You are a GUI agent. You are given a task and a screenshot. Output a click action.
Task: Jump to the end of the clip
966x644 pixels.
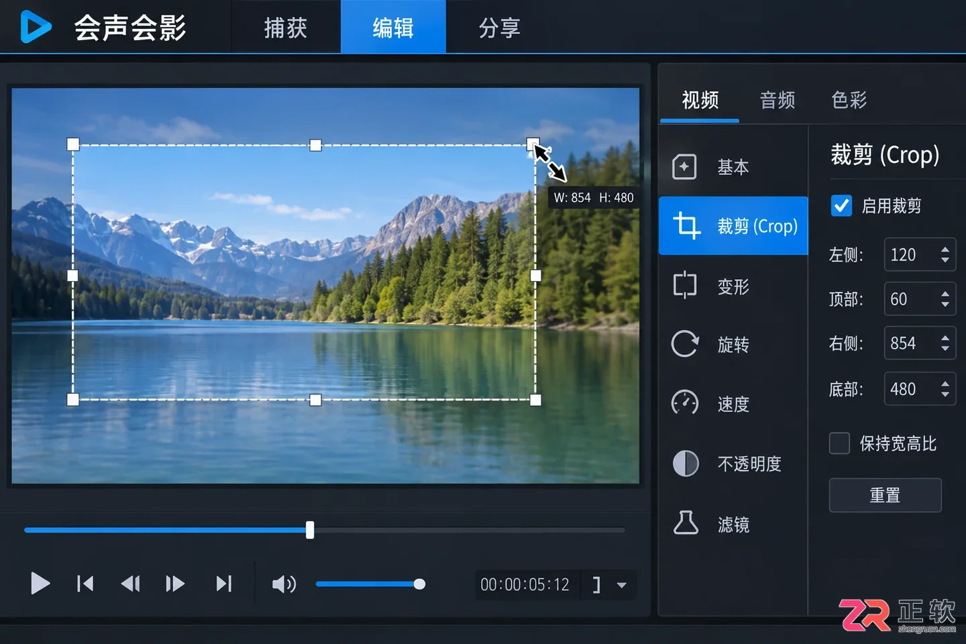tap(224, 584)
